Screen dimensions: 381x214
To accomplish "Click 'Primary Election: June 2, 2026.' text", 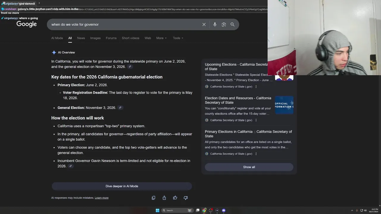I will [82, 85].
